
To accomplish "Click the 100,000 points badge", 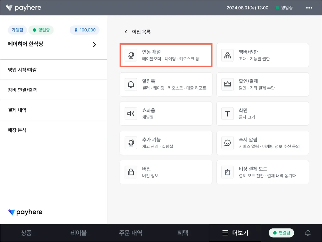I will [x=84, y=30].
